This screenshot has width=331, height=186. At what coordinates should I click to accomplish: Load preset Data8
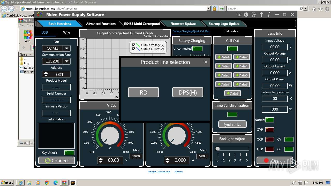tap(242, 84)
